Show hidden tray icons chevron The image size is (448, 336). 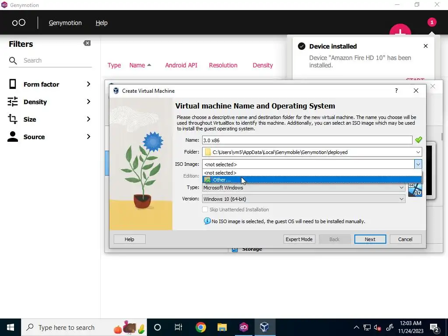[x=356, y=327]
